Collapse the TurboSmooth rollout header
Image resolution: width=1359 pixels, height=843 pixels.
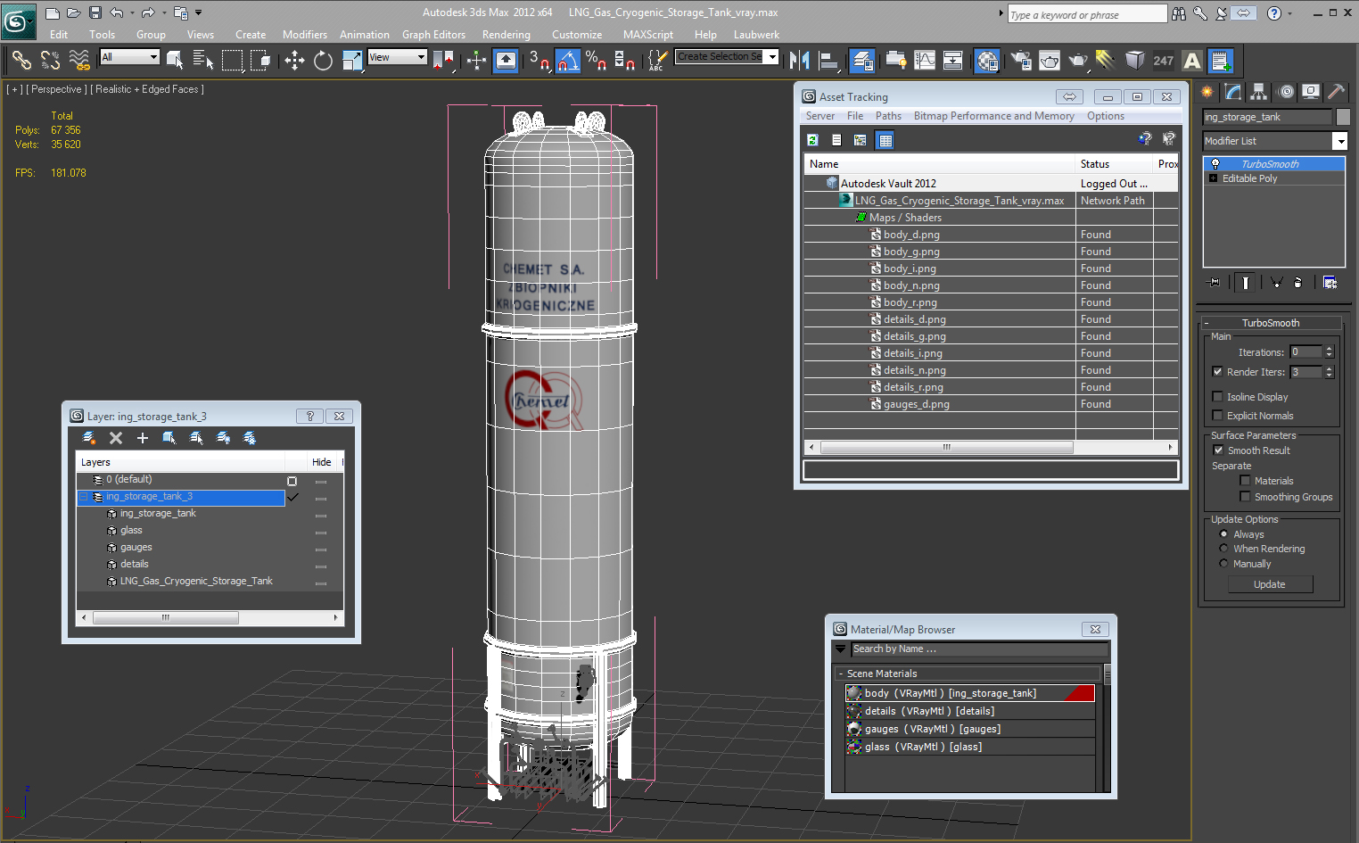[1271, 323]
